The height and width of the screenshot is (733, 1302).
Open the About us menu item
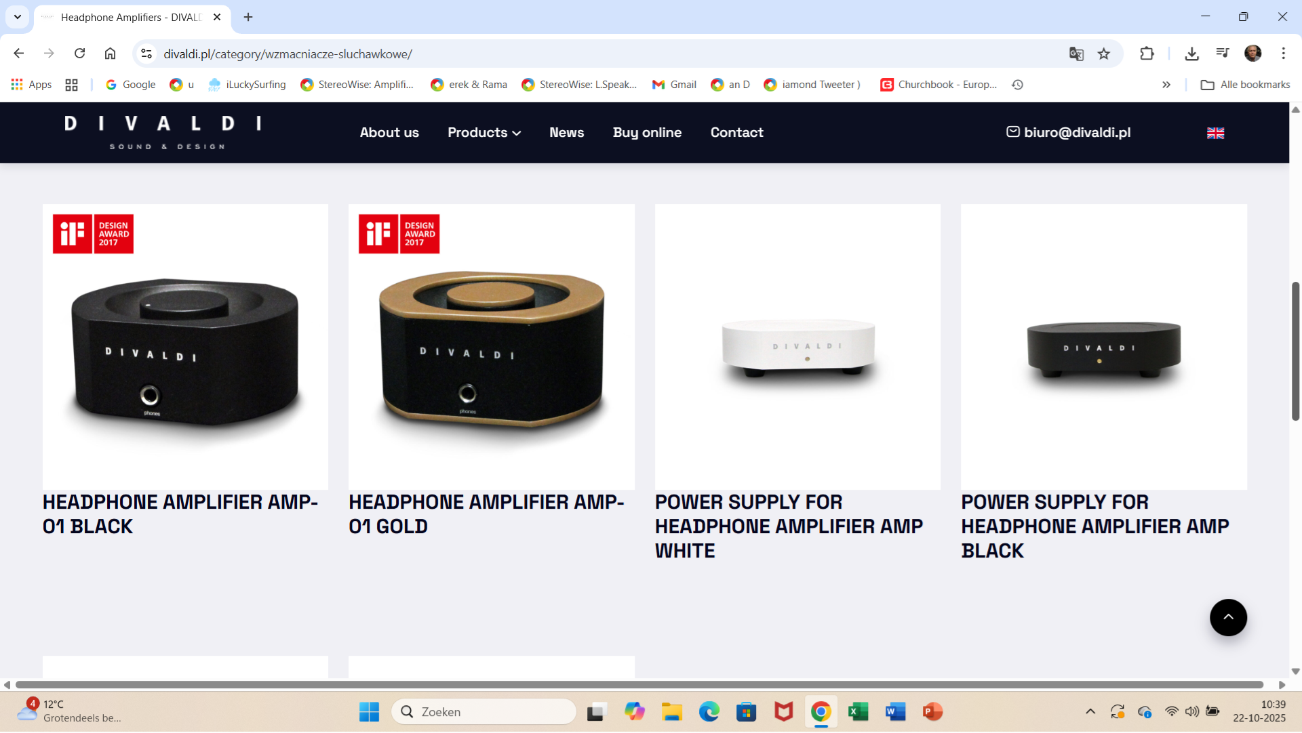pyautogui.click(x=389, y=133)
